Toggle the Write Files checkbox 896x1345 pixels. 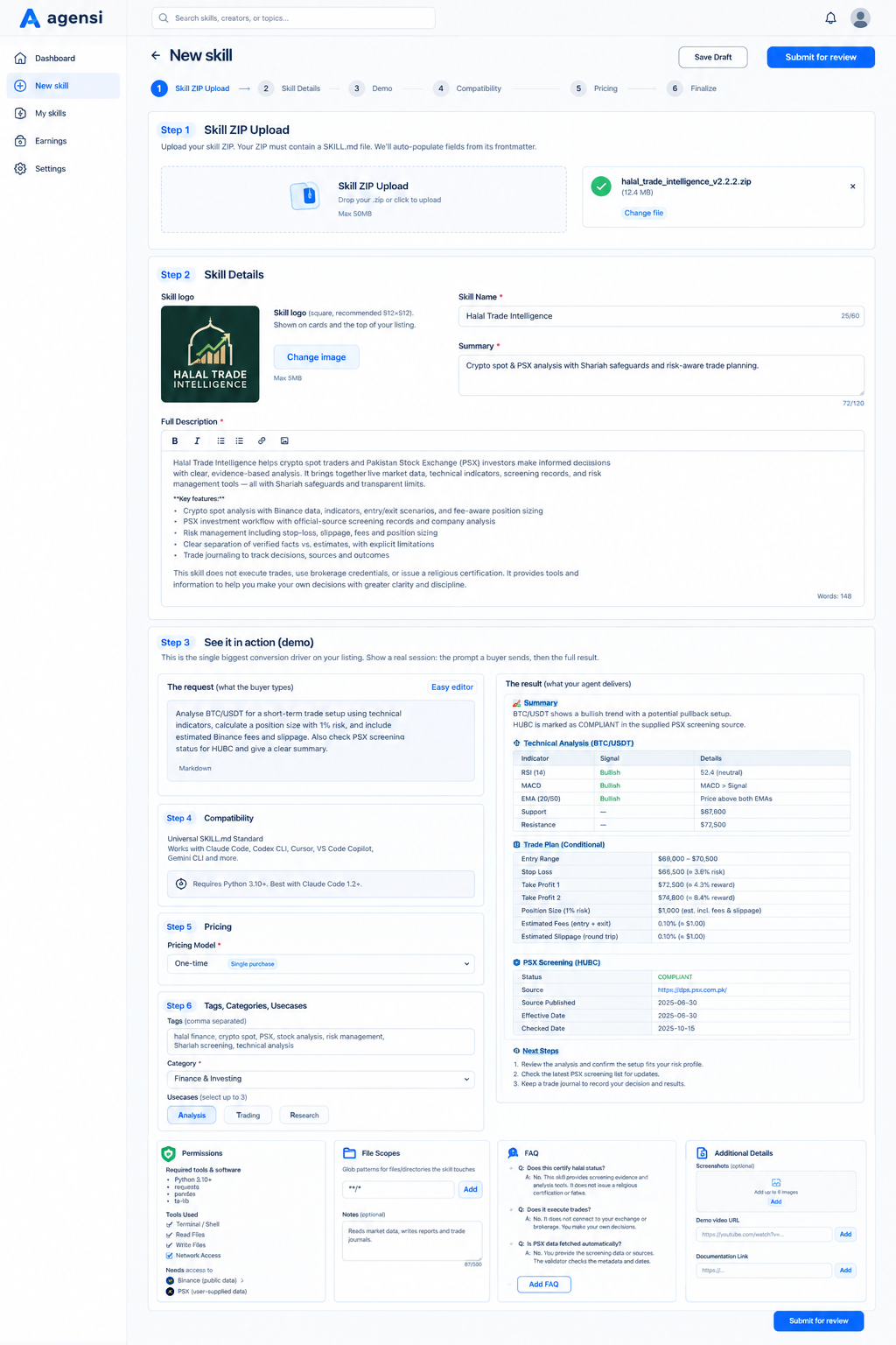tap(170, 1245)
